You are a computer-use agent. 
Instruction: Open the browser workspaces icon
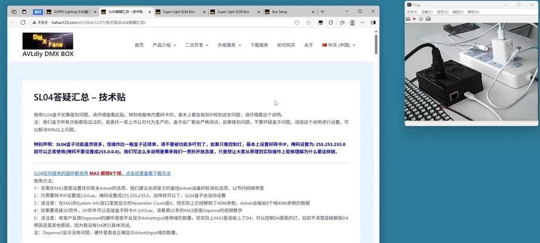click(x=14, y=12)
